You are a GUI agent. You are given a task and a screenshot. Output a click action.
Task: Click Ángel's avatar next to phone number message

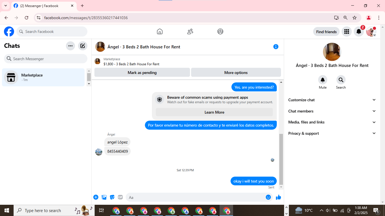(99, 152)
